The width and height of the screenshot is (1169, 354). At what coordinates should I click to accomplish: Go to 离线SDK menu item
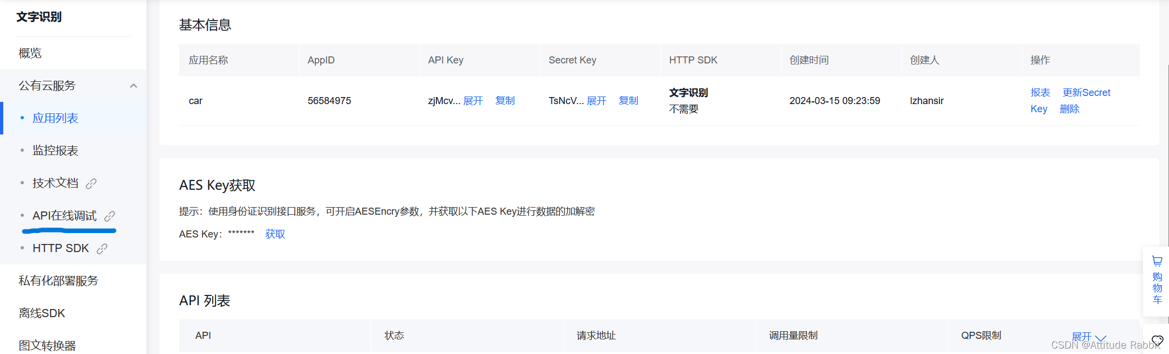[x=42, y=313]
